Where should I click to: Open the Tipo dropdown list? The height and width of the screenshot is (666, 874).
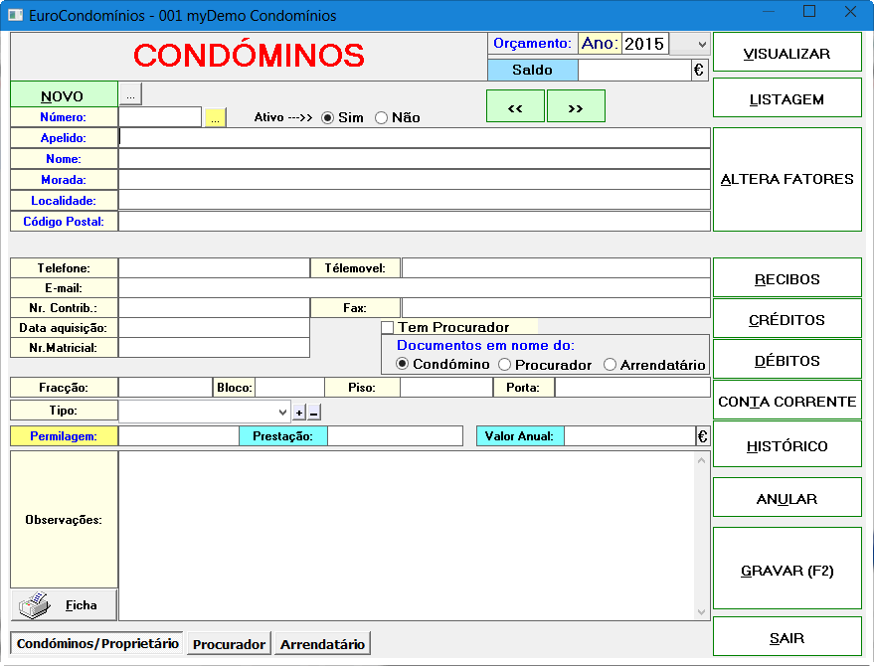(x=283, y=411)
